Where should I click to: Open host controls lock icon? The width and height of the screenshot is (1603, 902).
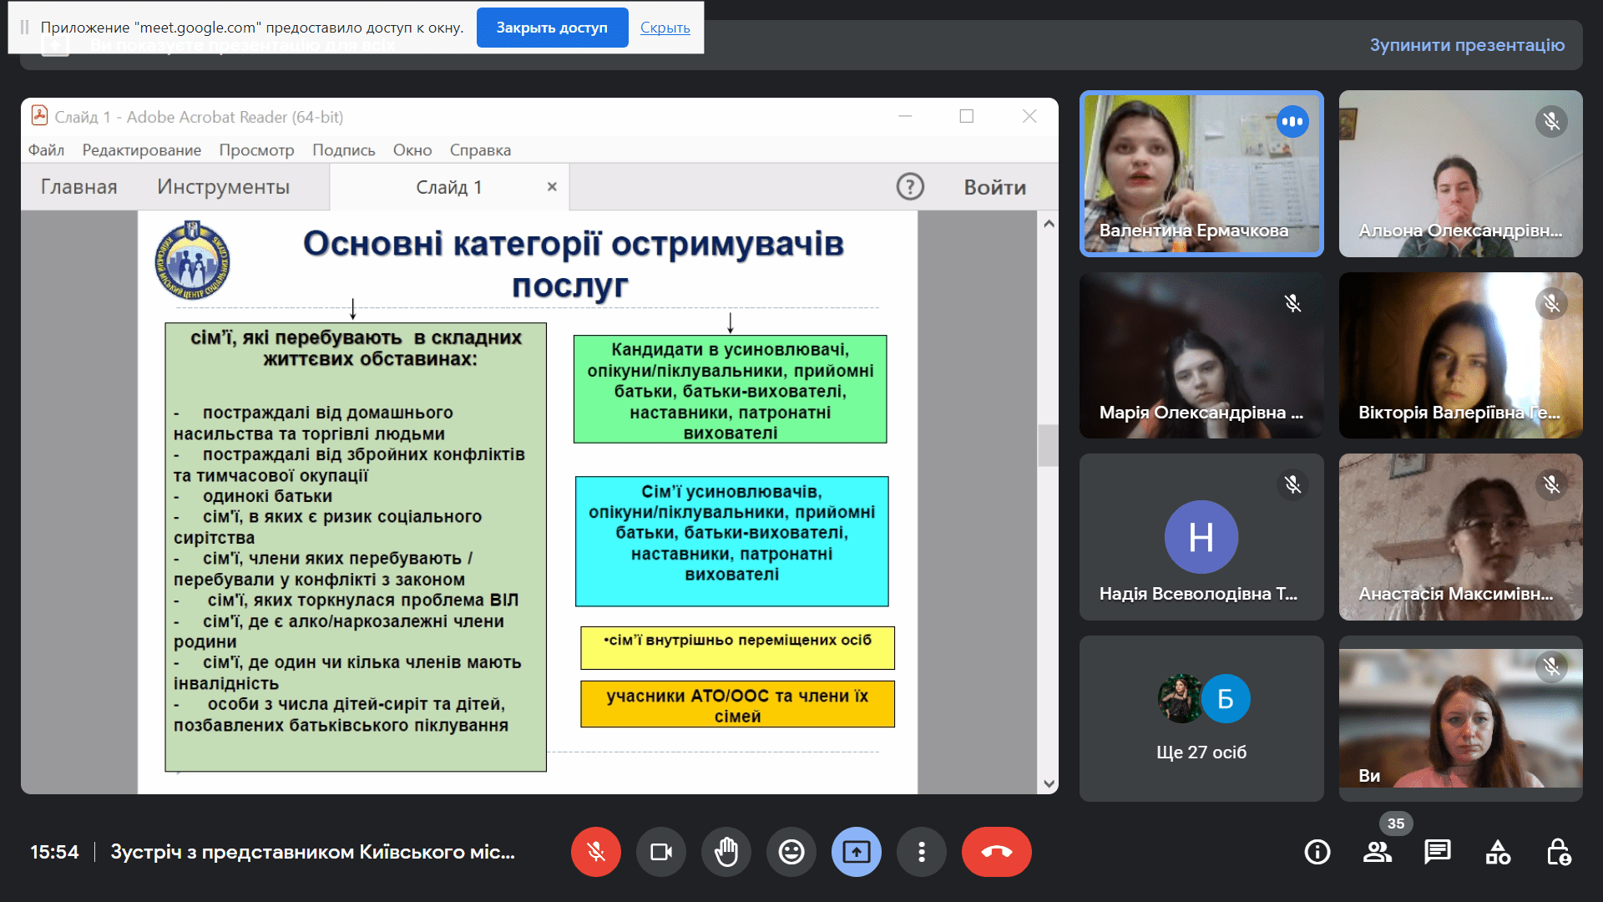(x=1558, y=852)
